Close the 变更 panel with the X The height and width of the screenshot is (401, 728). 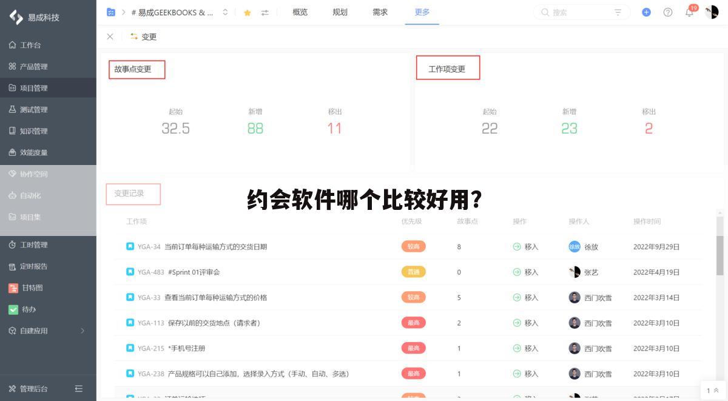[110, 36]
